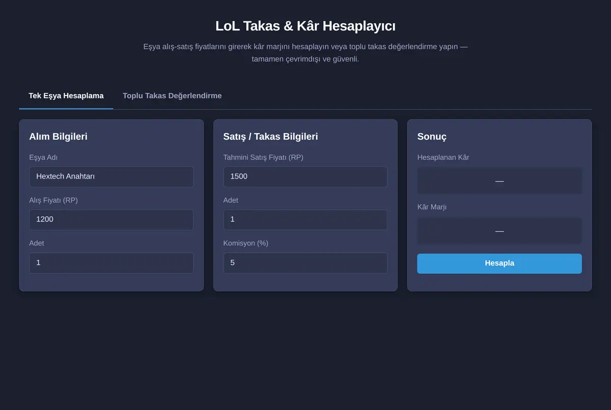This screenshot has width=611, height=410.
Task: Click the Eşya Adı input field
Action: coord(111,177)
